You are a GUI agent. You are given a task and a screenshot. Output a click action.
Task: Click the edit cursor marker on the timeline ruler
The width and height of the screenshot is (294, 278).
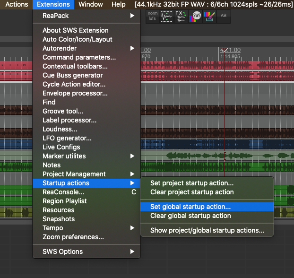224,50
